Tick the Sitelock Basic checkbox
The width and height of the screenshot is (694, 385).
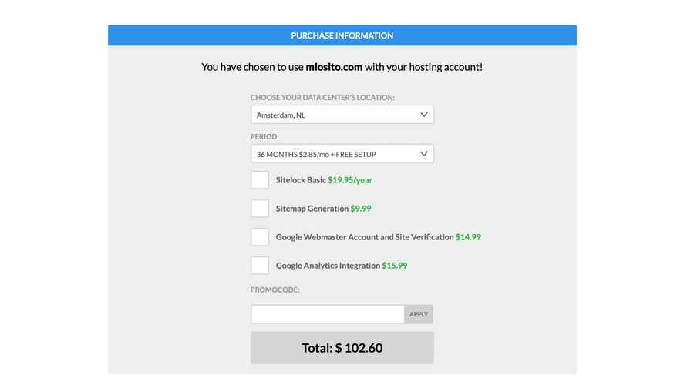click(260, 180)
